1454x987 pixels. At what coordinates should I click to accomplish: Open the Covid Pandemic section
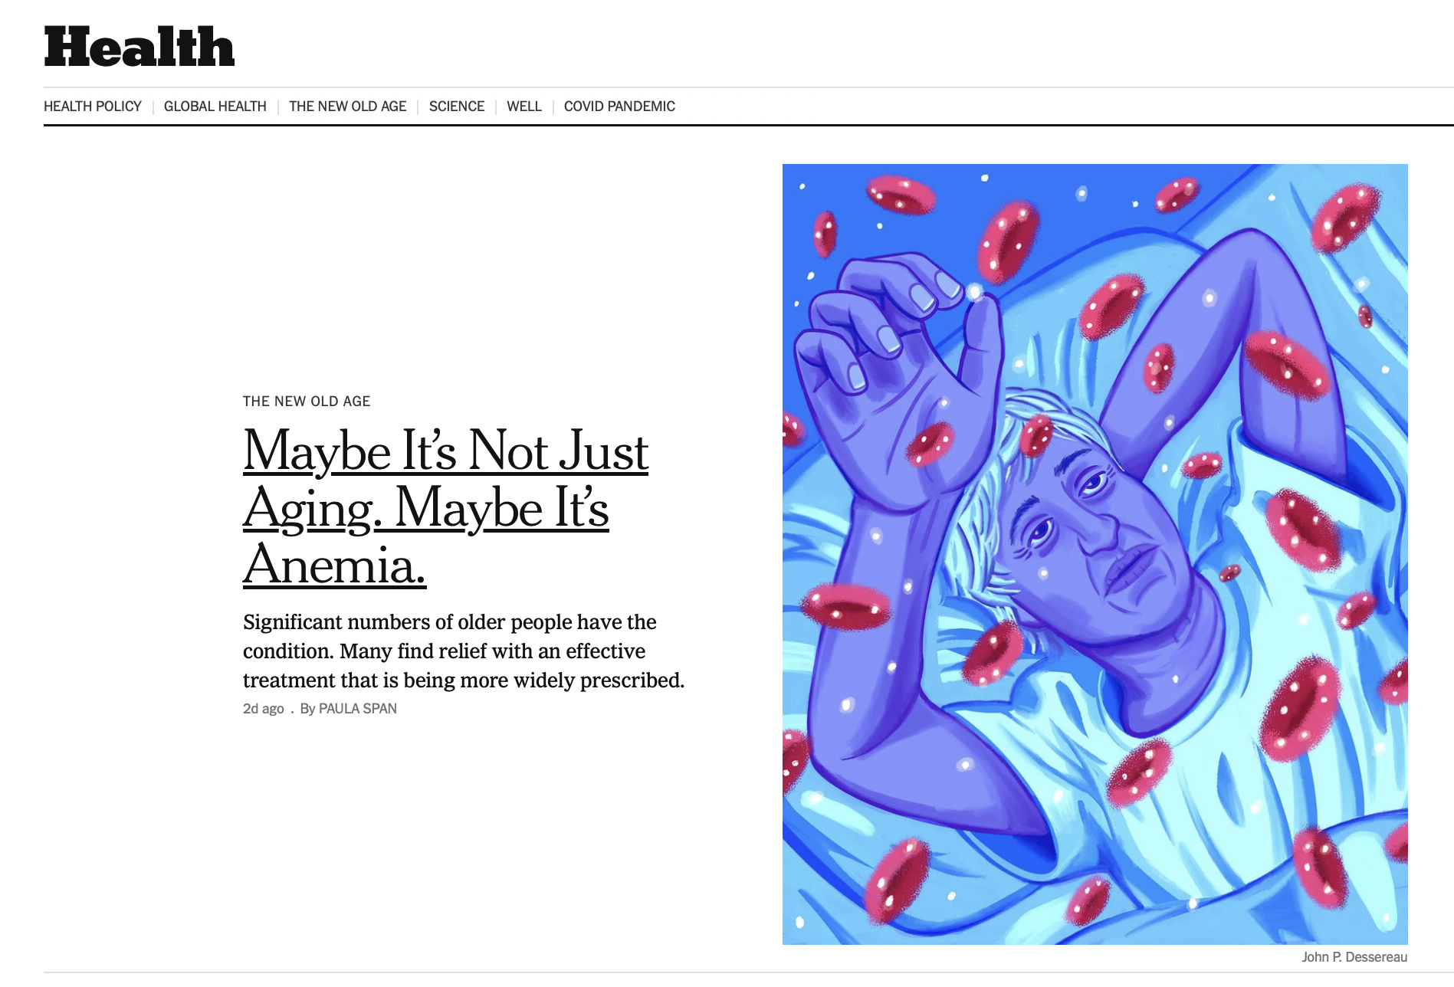click(x=619, y=107)
